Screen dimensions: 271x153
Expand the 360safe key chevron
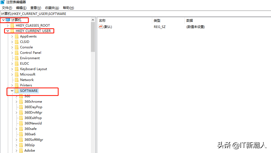pyautogui.click(x=17, y=129)
